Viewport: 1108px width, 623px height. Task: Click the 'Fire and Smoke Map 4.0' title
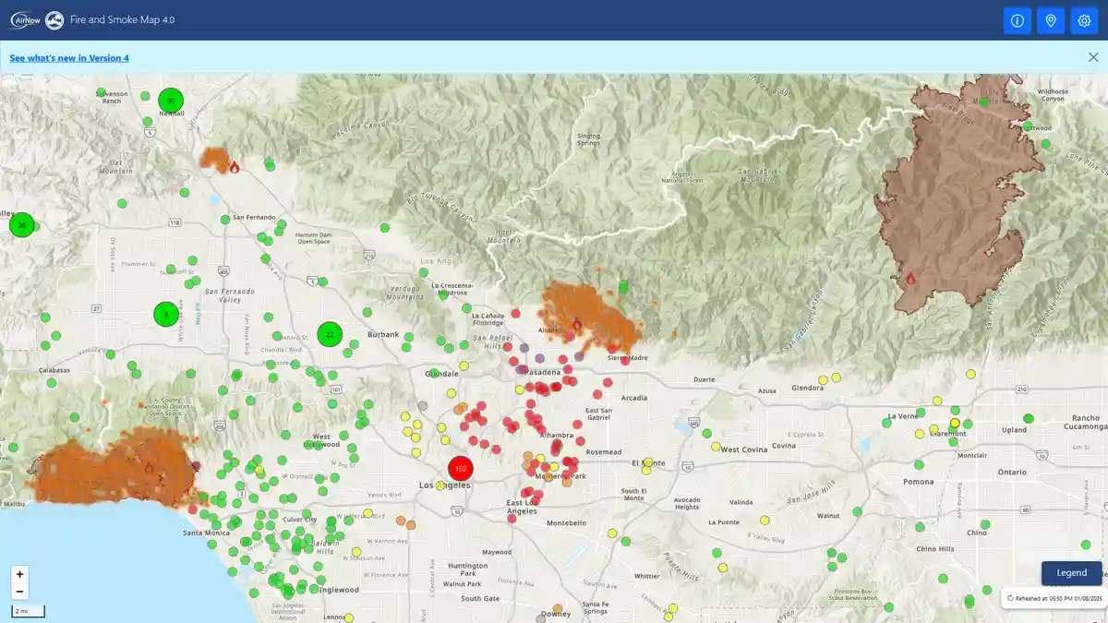coord(123,20)
